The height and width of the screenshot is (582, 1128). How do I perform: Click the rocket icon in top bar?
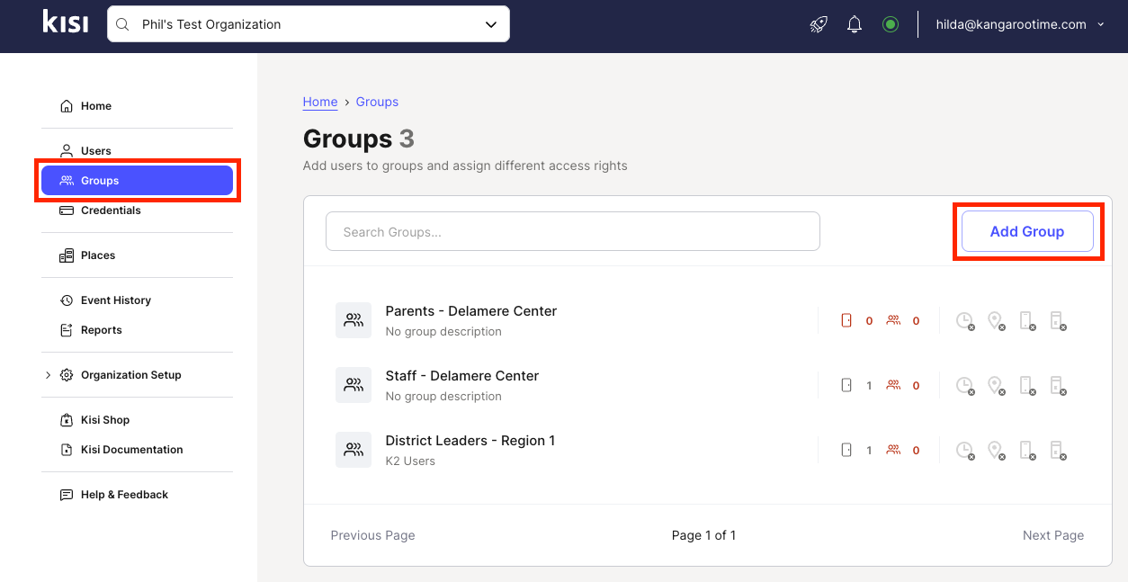(x=819, y=24)
